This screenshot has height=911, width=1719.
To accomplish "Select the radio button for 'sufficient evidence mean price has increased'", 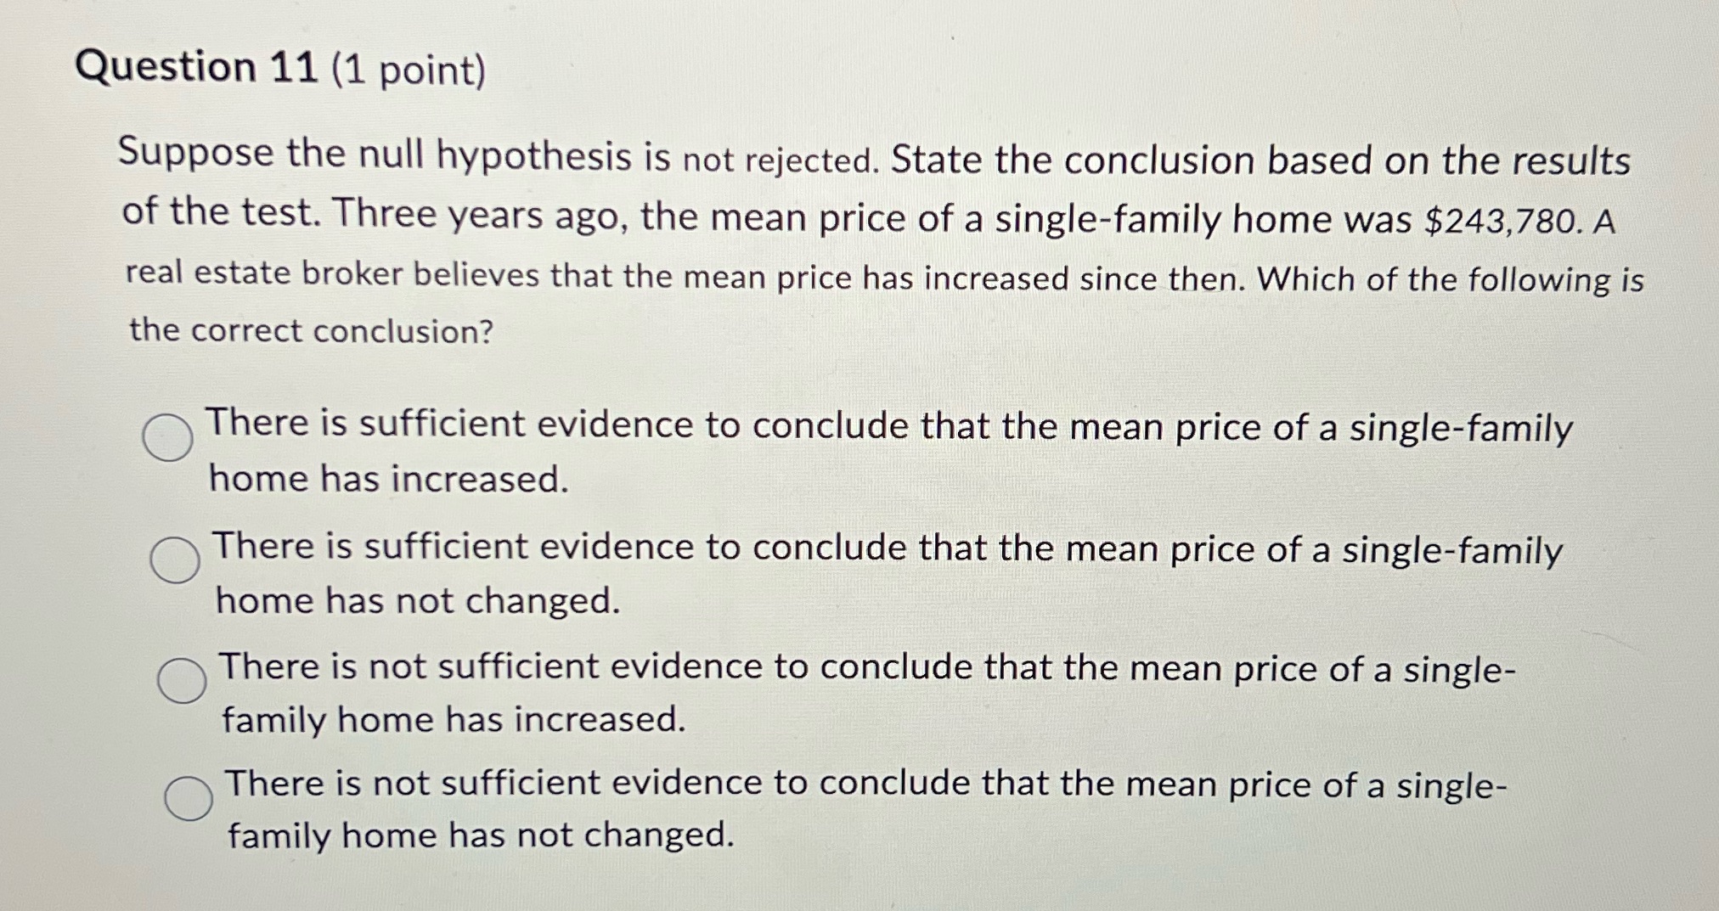I will (170, 436).
